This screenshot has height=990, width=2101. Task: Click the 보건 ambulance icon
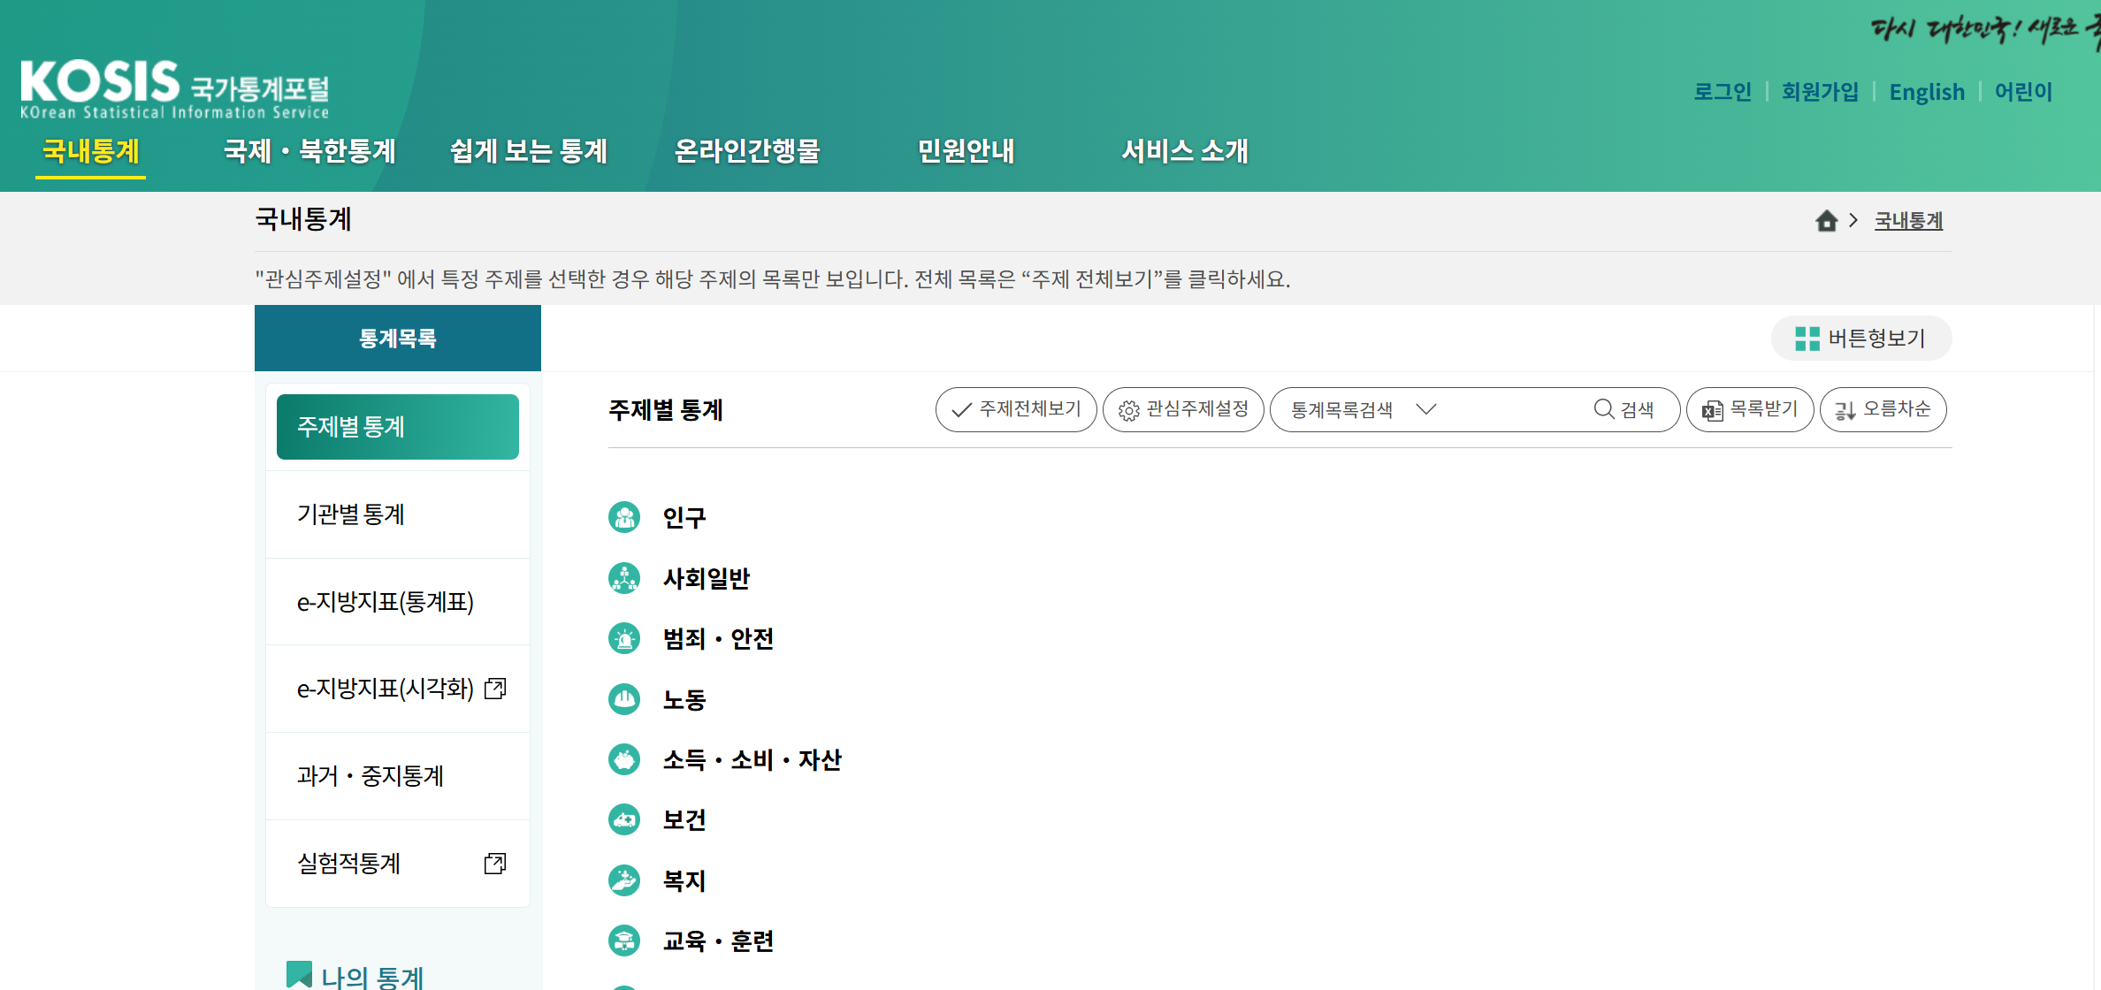624,819
